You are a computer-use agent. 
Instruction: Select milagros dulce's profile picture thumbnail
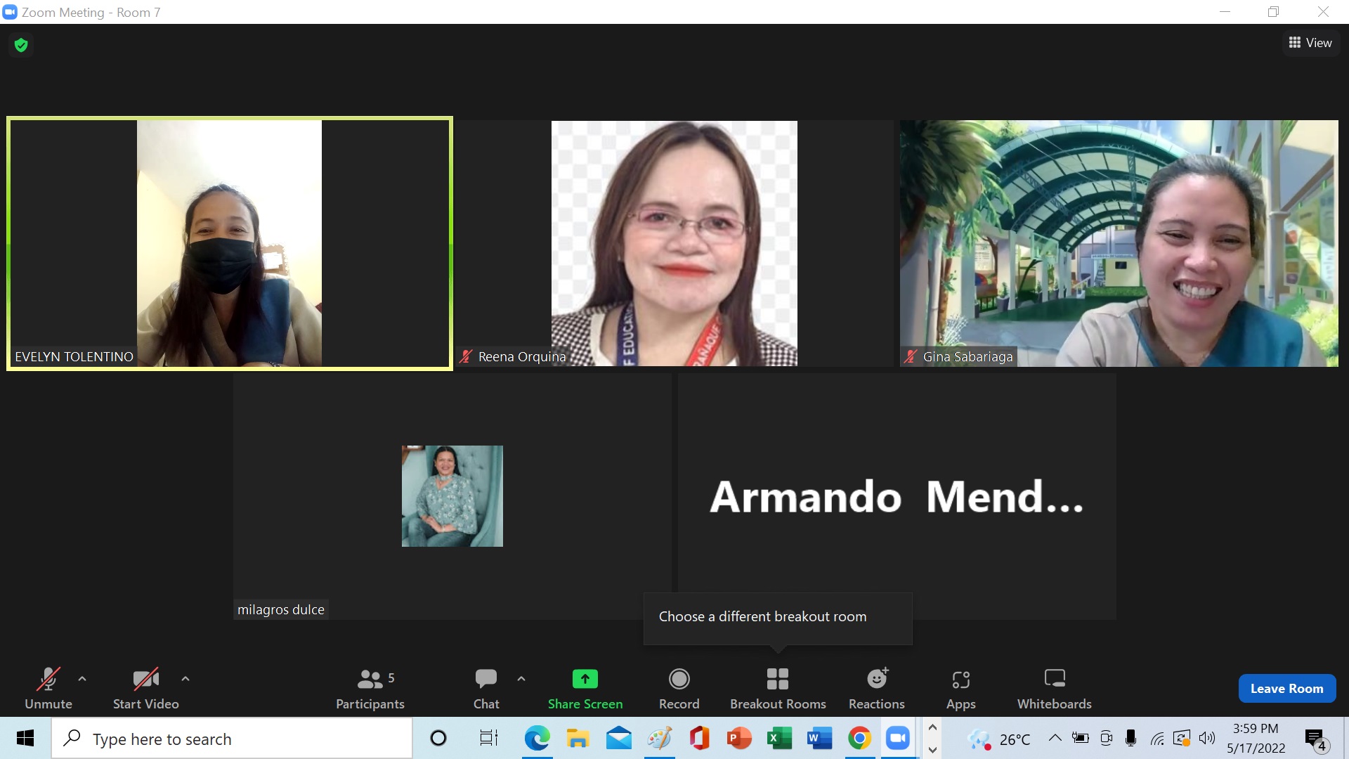click(452, 496)
